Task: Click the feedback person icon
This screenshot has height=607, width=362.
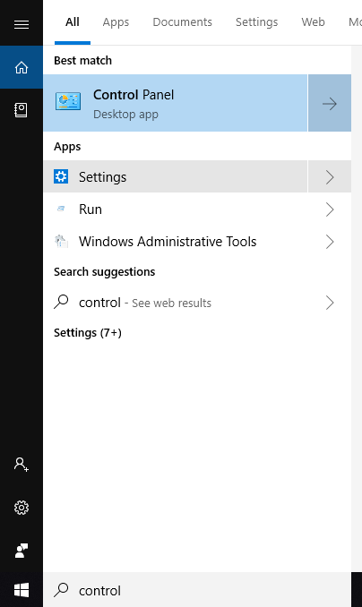Action: [x=22, y=551]
